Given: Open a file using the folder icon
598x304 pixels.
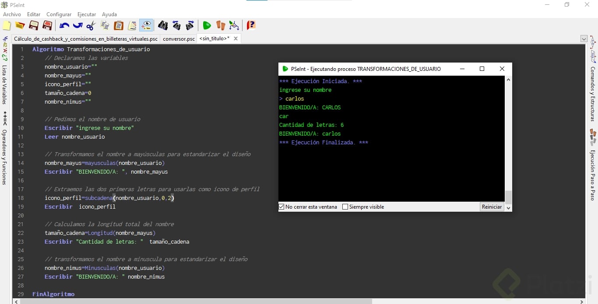Looking at the screenshot, I should pos(20,25).
